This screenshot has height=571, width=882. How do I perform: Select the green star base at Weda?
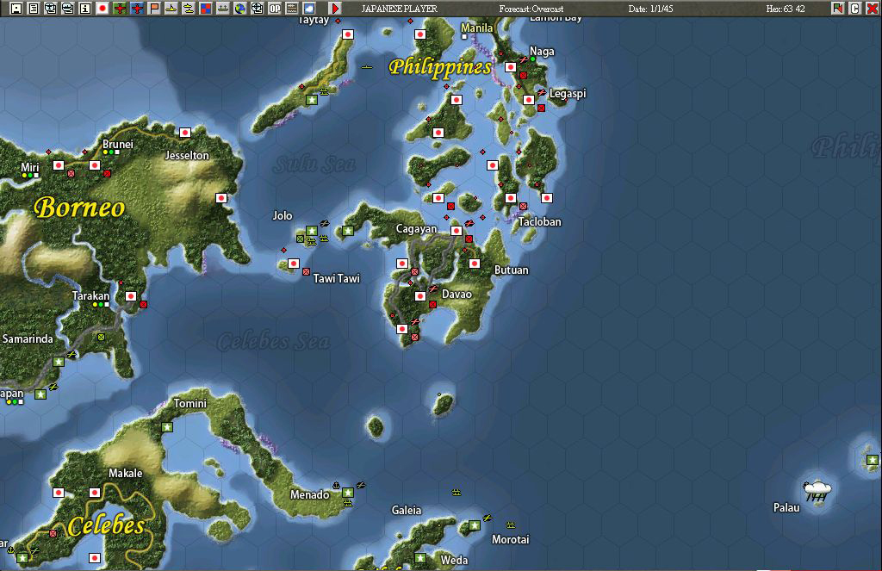coord(420,558)
